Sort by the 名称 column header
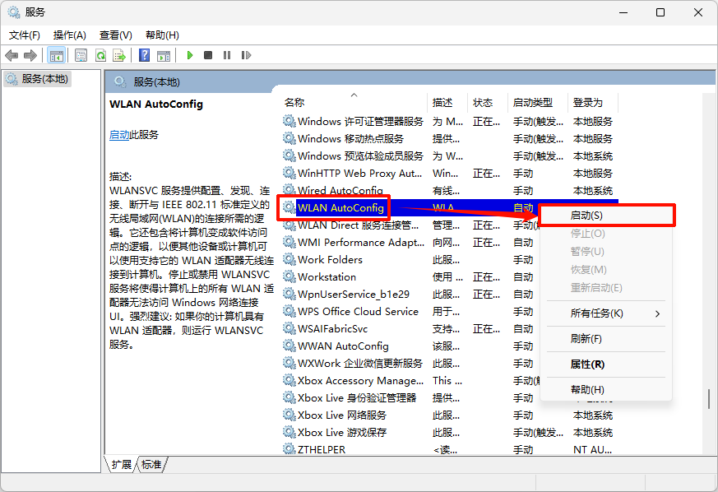The height and width of the screenshot is (492, 718). pos(354,103)
